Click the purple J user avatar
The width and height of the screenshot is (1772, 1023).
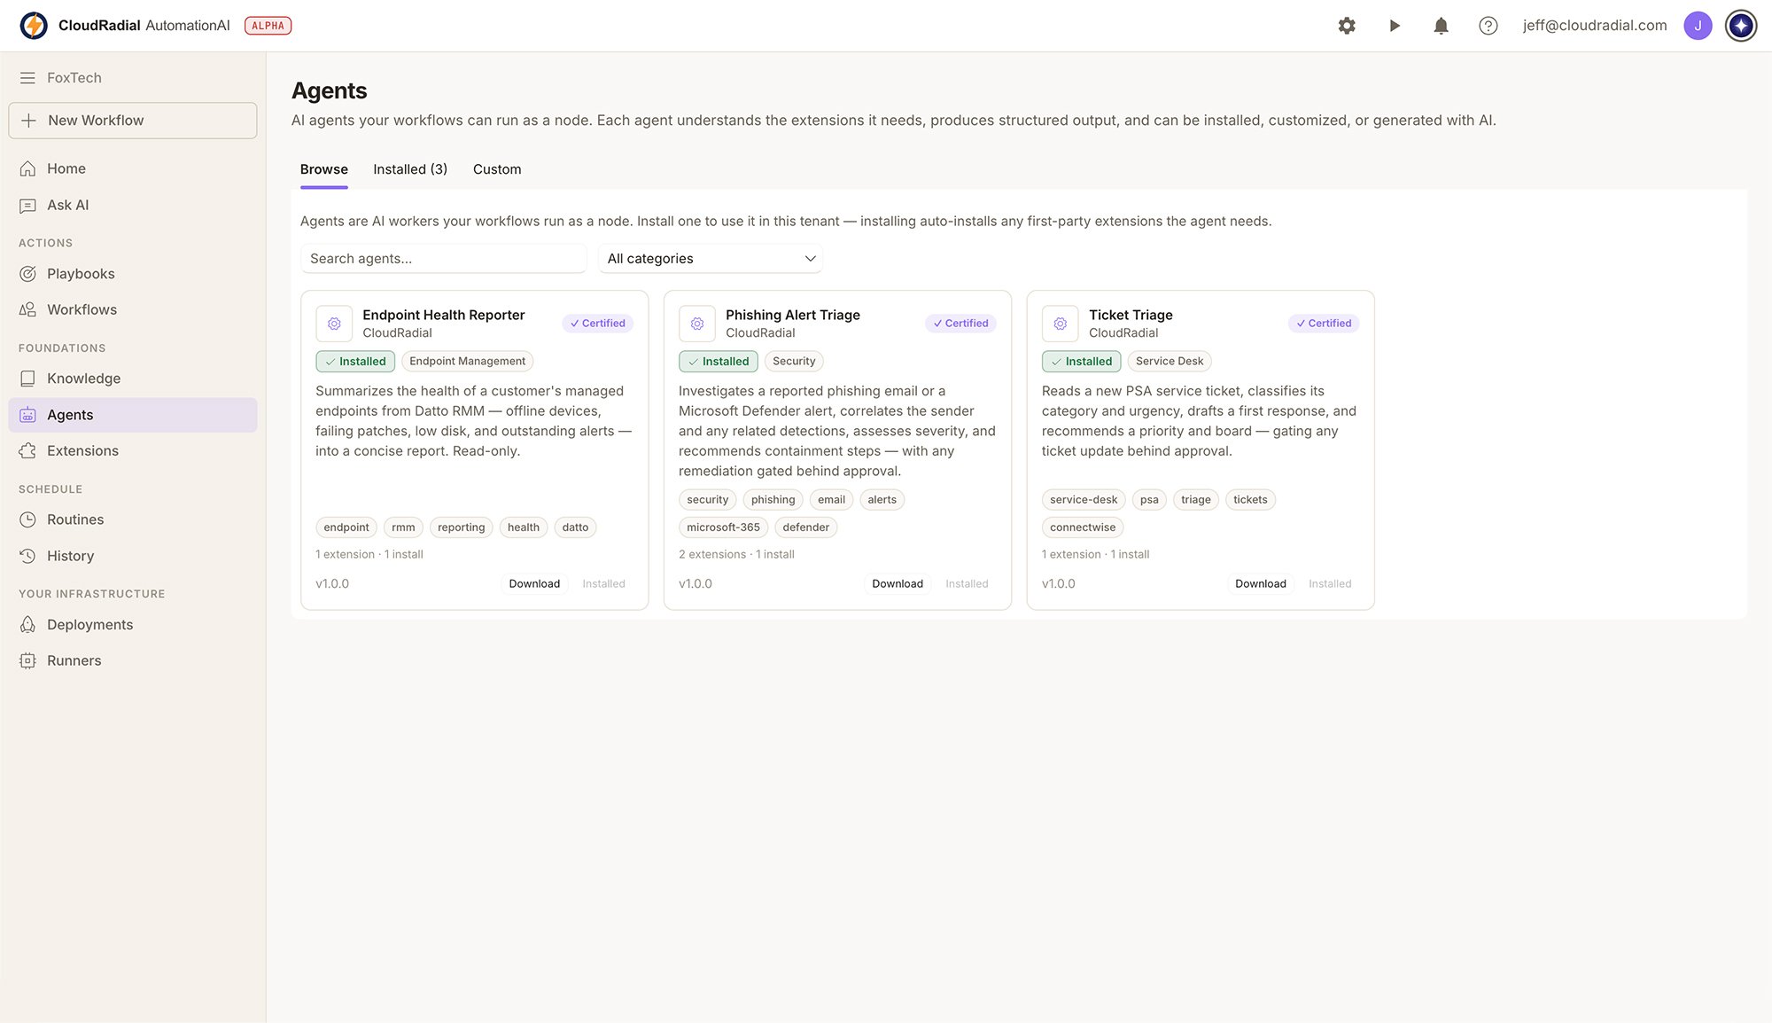[1698, 26]
